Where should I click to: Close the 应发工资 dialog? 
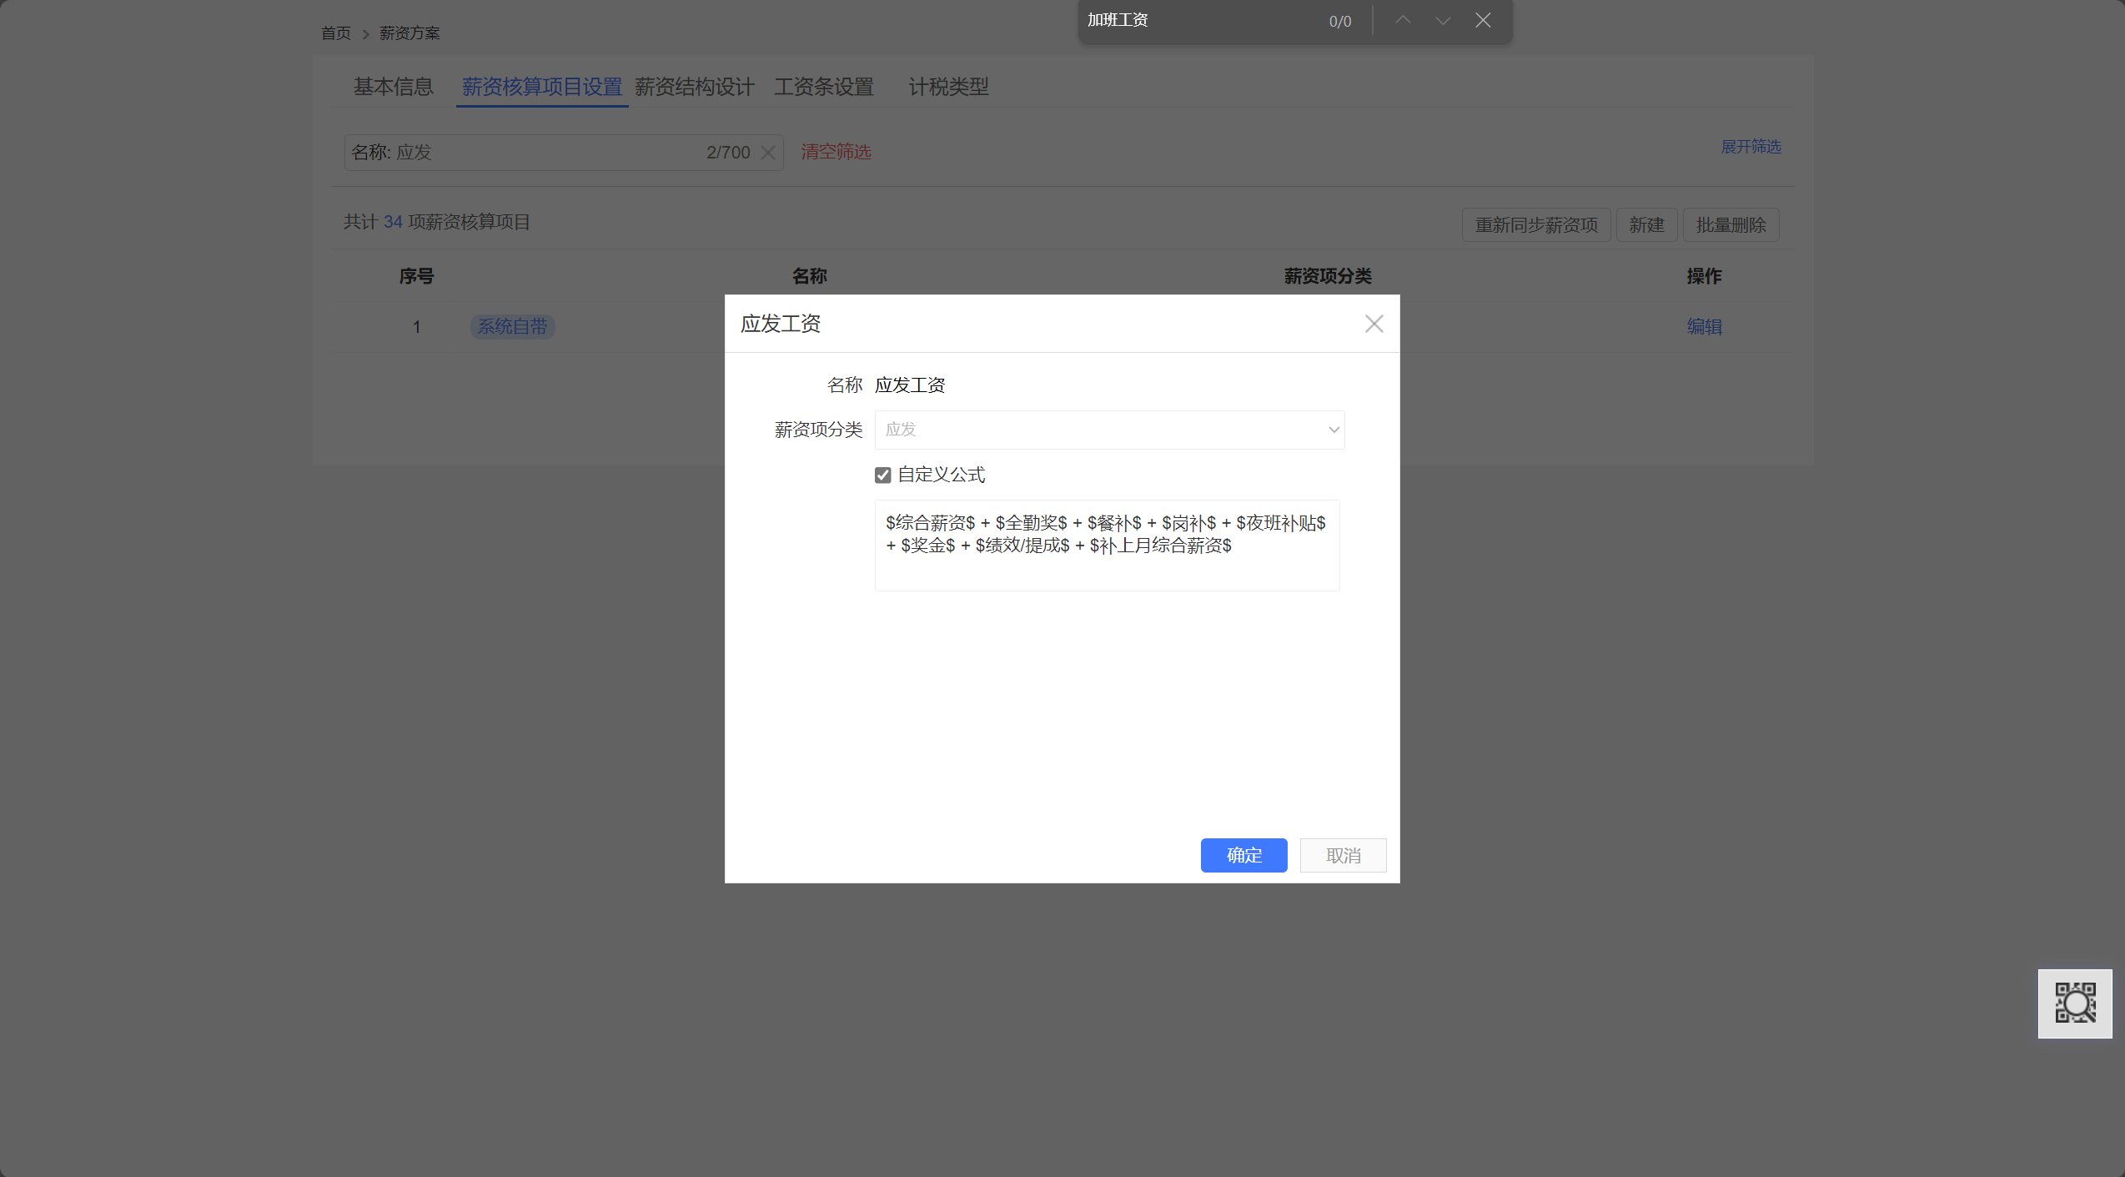coord(1374,324)
